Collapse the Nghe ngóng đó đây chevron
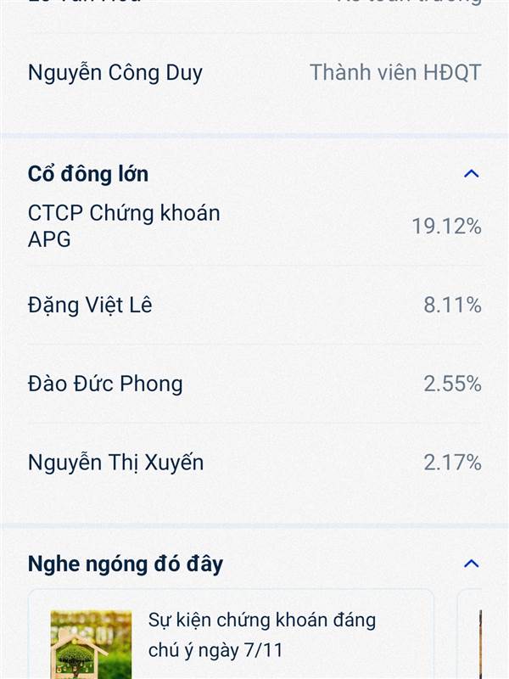Viewport: 509px width, 679px height. click(472, 564)
